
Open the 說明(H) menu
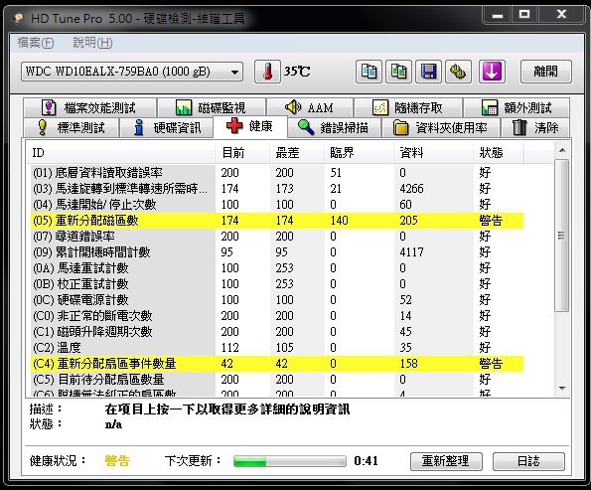[x=92, y=43]
